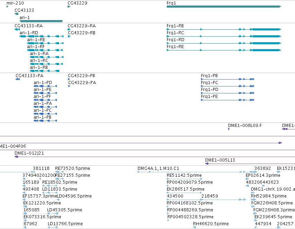Viewport: 295px width, 229px height.
Task: Click the LD04596.5prime EST label
Action: coord(74,196)
